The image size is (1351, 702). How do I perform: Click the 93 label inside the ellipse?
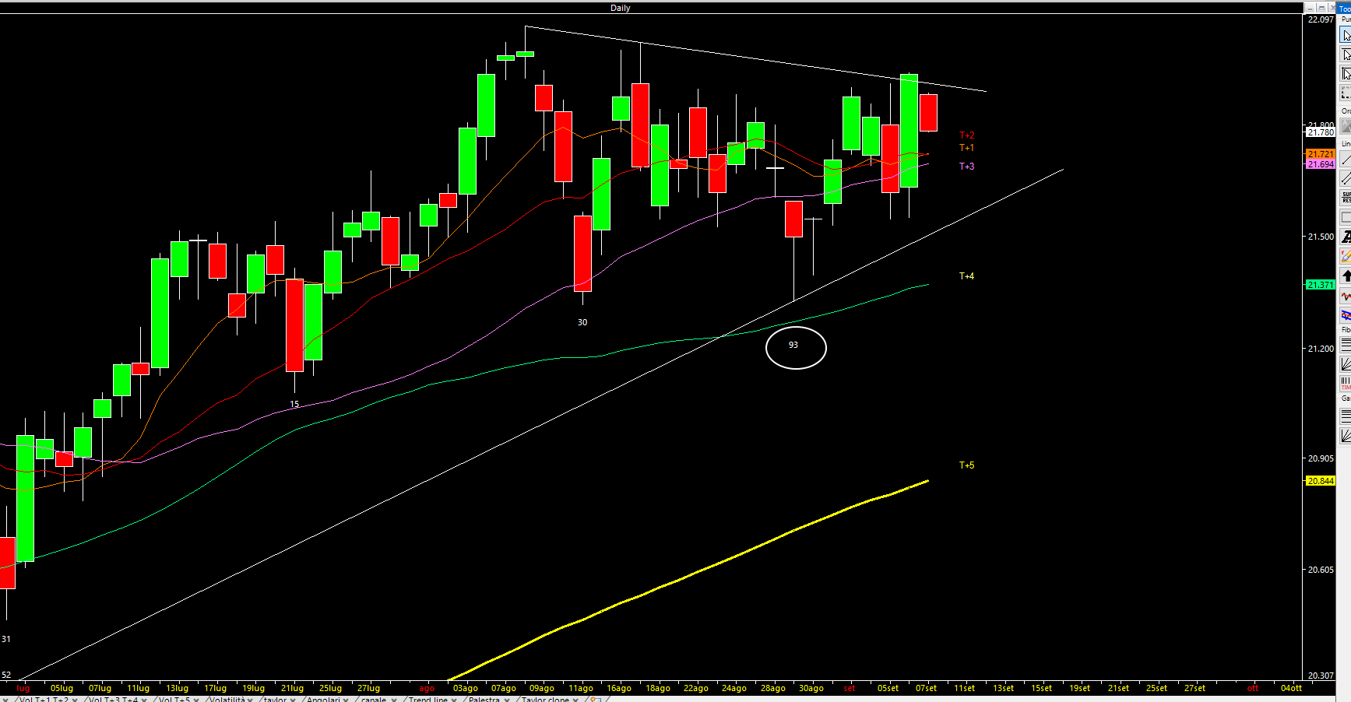click(x=793, y=345)
